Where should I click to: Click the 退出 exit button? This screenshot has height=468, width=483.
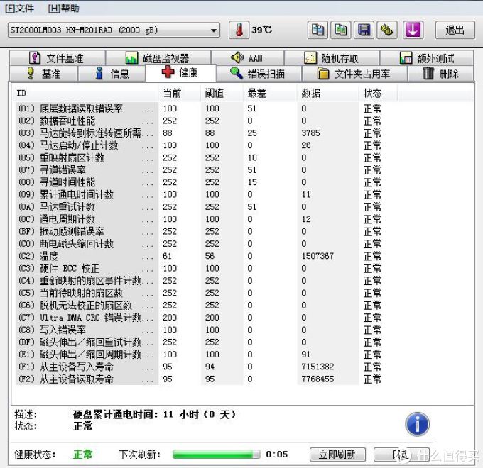(x=455, y=30)
